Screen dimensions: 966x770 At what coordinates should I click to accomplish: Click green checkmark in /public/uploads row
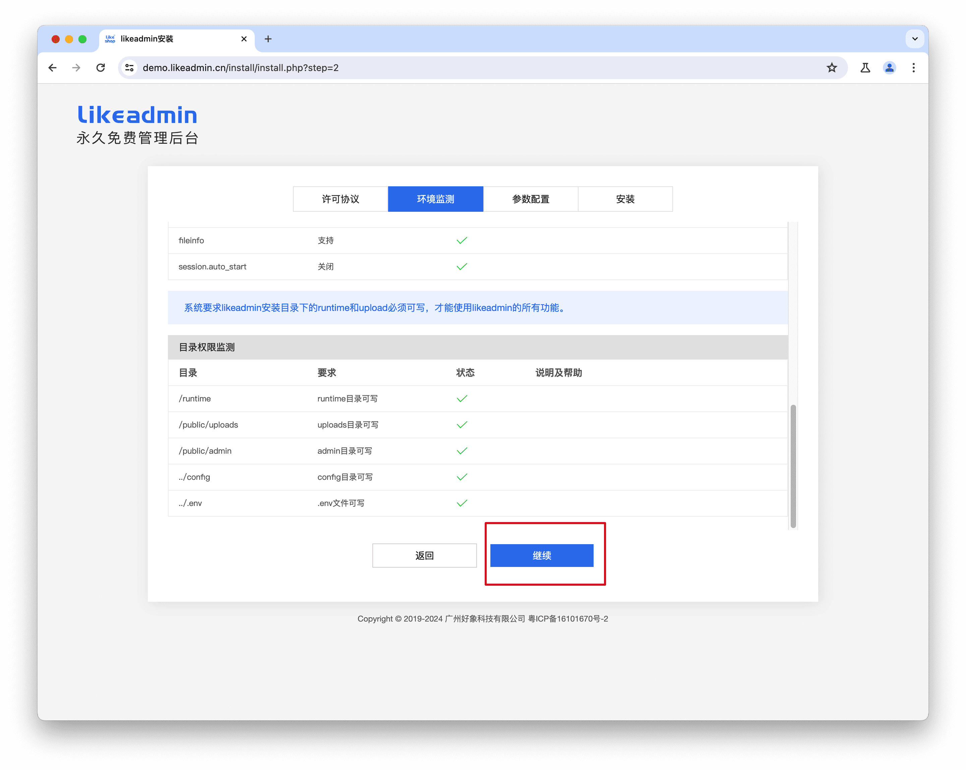coord(462,425)
